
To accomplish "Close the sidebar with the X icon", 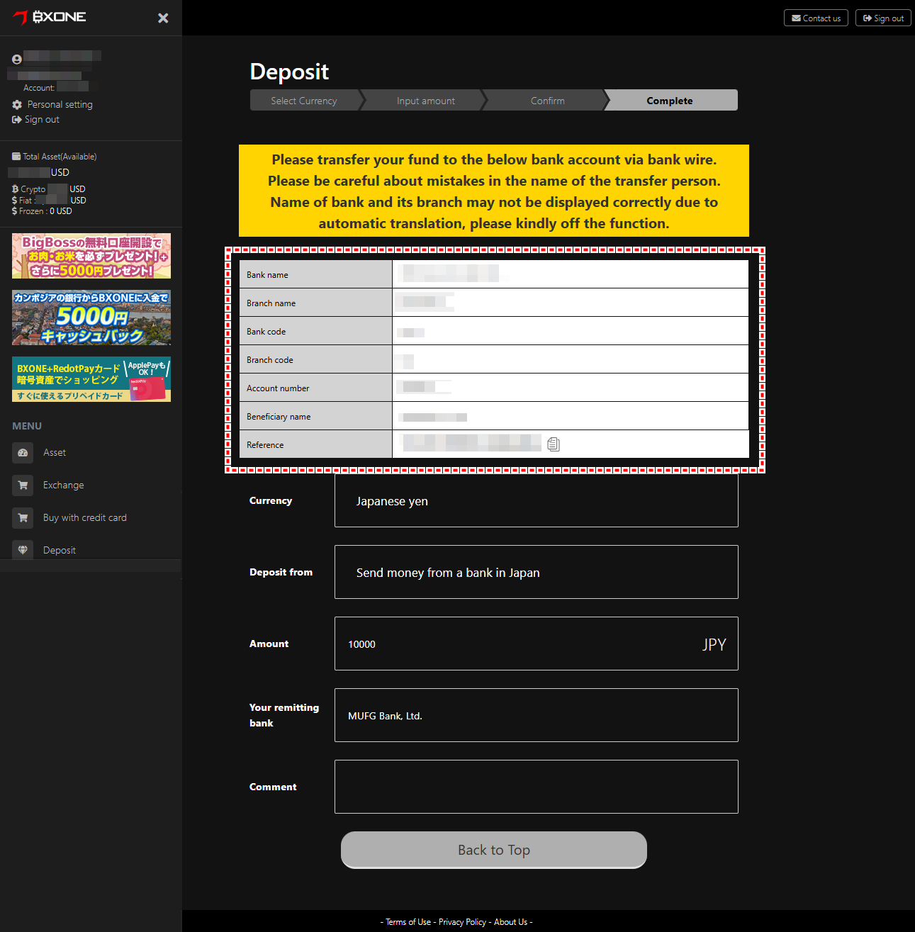I will pyautogui.click(x=163, y=18).
